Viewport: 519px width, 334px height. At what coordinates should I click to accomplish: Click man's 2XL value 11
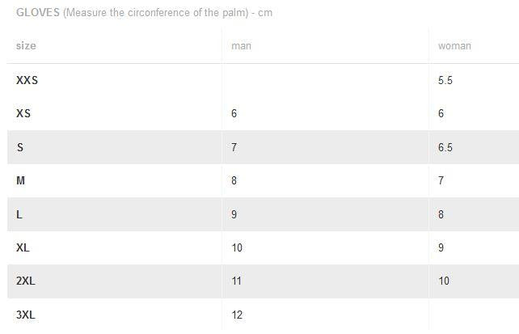(x=236, y=281)
